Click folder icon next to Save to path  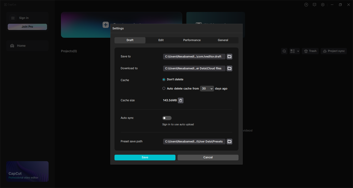click(229, 57)
